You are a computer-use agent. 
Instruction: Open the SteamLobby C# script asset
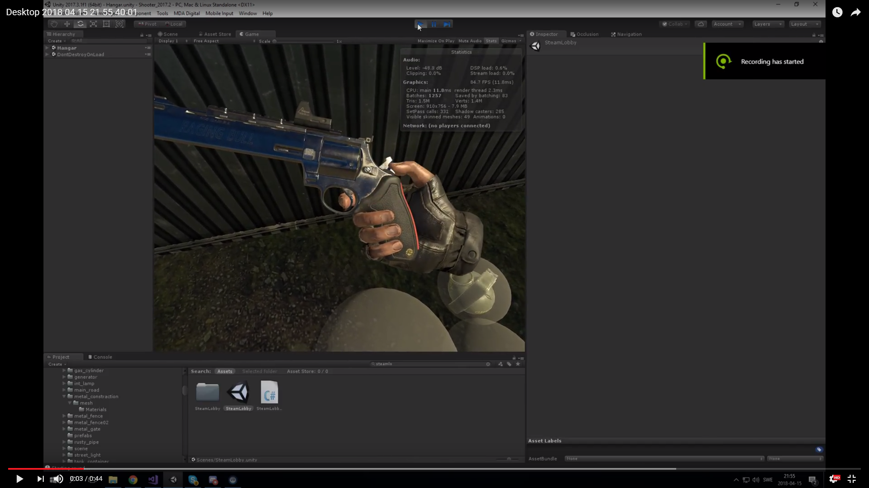pyautogui.click(x=269, y=393)
